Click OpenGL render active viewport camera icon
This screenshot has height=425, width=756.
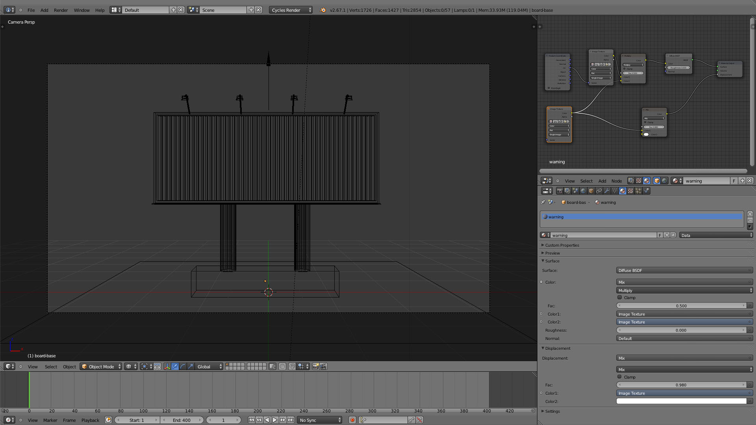point(315,366)
